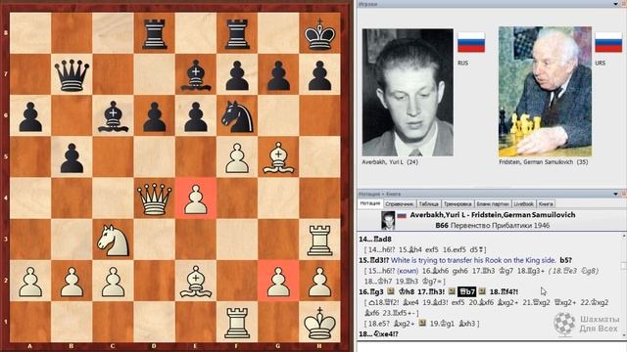Go to move 16.Rg3 in notation
Viewport: 627px width, 352px height.
tap(371, 291)
